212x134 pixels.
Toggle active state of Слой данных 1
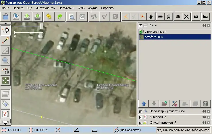pos(141,32)
